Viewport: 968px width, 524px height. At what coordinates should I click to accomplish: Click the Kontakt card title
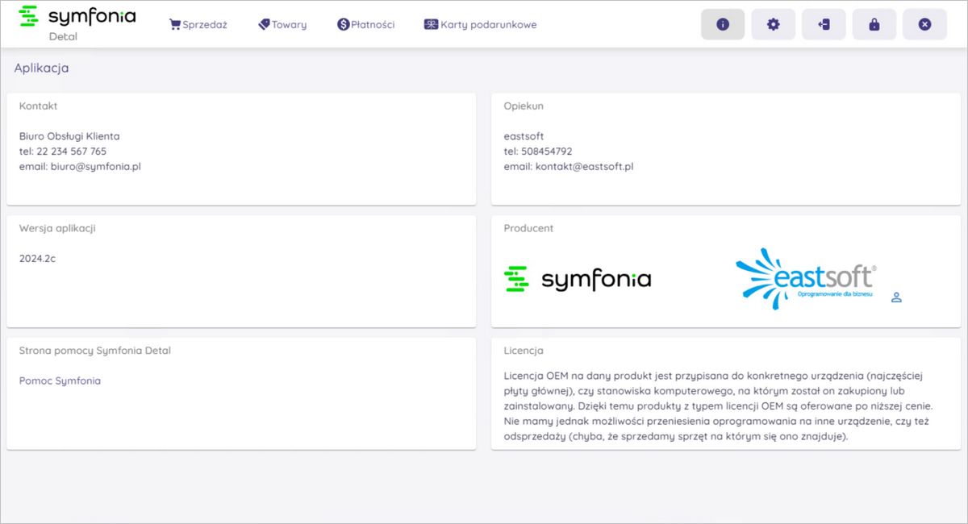pos(39,106)
